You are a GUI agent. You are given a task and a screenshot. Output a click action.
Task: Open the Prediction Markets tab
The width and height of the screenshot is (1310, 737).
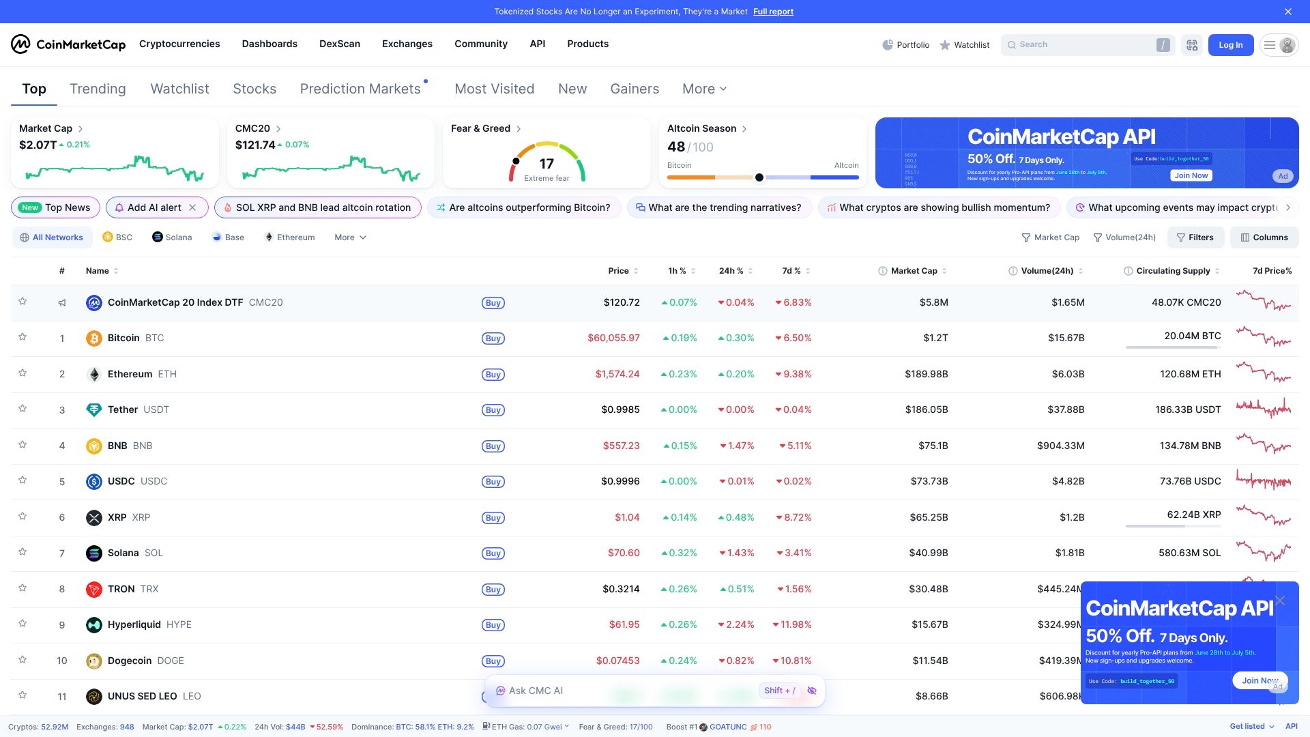[360, 89]
